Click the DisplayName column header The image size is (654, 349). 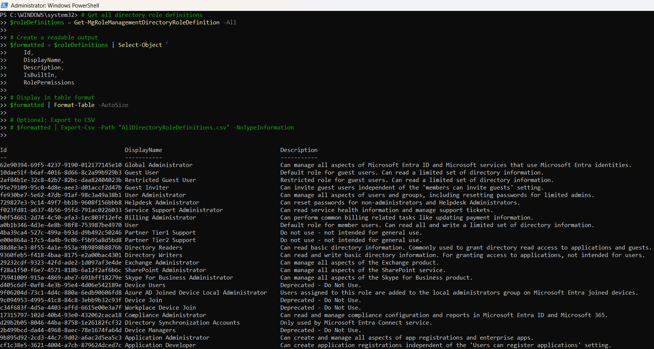point(143,150)
